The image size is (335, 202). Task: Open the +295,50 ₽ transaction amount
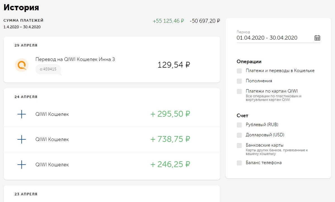coord(170,114)
